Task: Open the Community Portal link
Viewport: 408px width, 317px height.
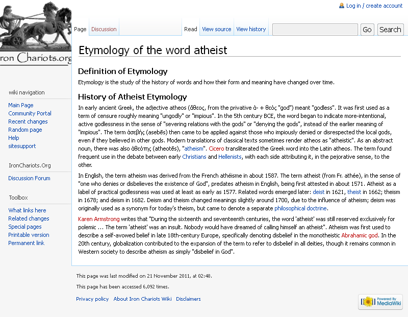Action: click(30, 113)
